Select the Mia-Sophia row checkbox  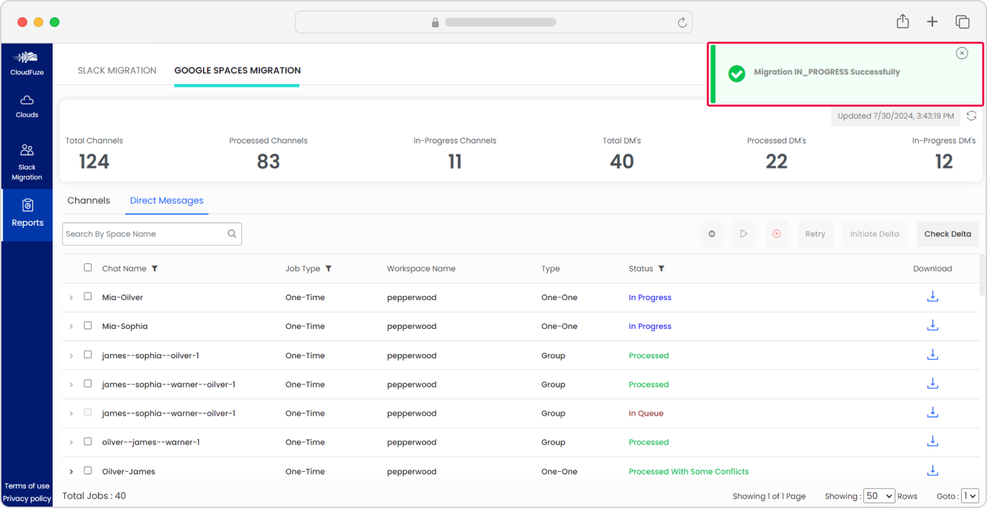click(87, 325)
